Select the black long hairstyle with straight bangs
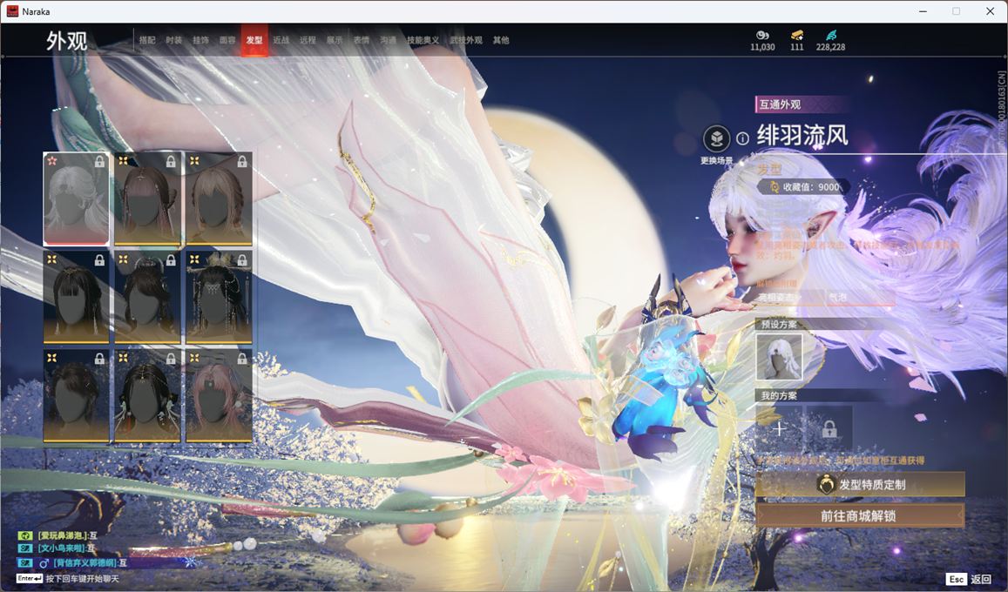Viewport: 1008px width, 592px height. [x=76, y=297]
